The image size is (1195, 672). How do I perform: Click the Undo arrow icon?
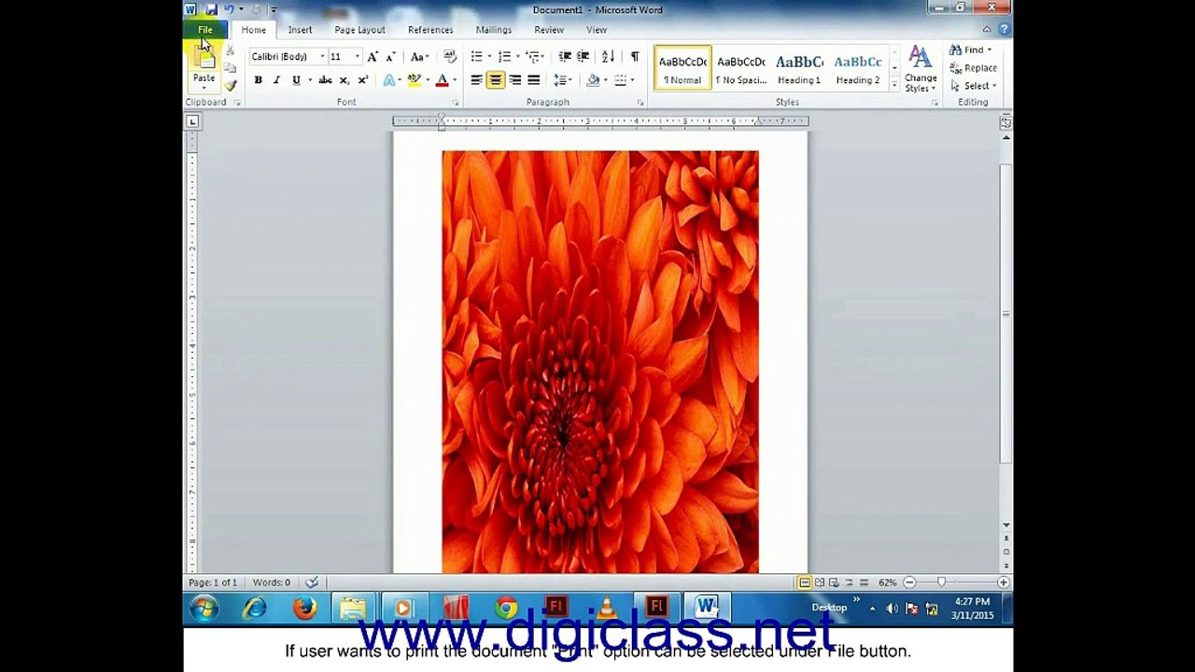point(229,9)
